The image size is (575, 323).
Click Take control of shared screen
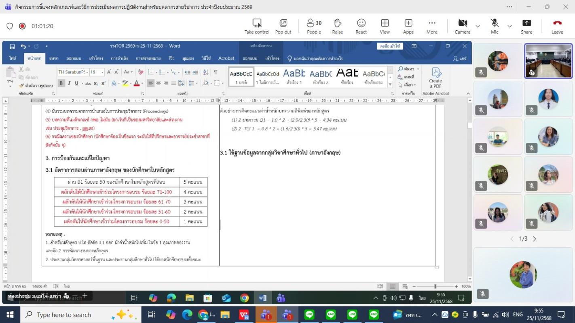tap(256, 26)
